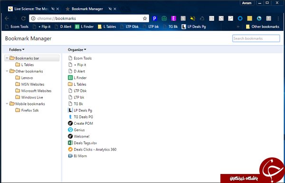Show site info icon in address bar

click(x=33, y=18)
